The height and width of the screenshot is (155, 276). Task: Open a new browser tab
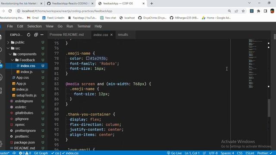[x=151, y=3]
